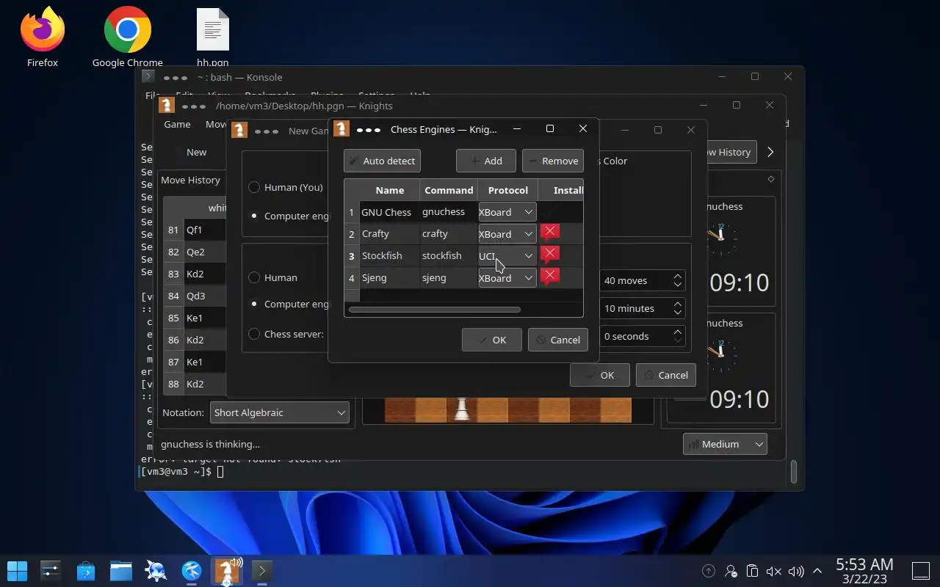Adjust the 40 moves spinner
The height and width of the screenshot is (587, 940).
643,280
